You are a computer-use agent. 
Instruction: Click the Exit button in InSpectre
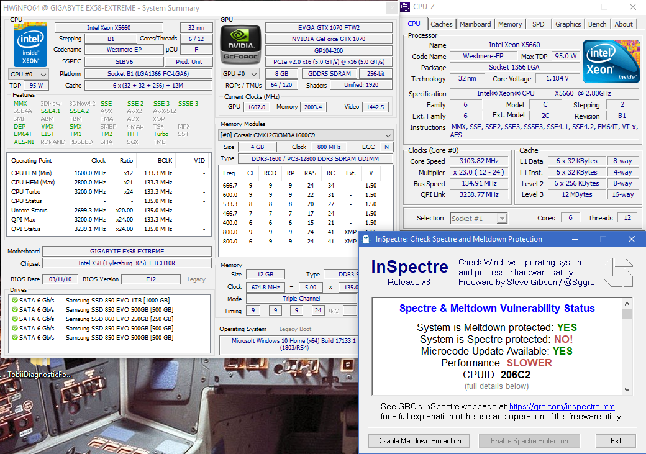616,441
